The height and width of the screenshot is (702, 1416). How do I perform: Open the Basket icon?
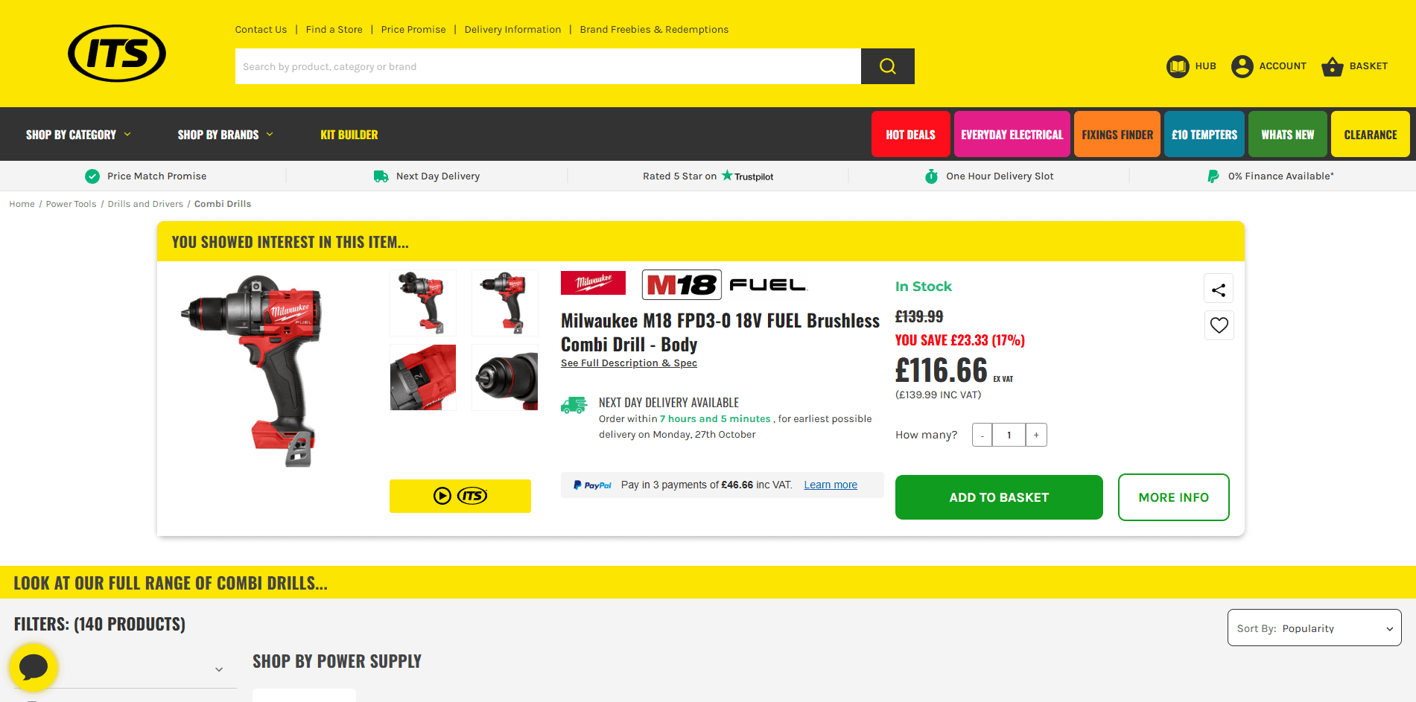[x=1332, y=67]
